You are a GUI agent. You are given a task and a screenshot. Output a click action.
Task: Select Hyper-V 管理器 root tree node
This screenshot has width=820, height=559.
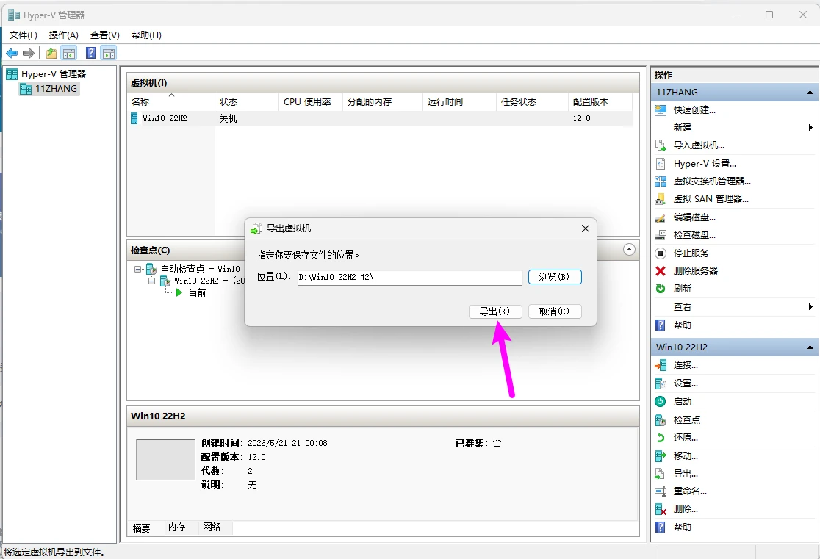tap(46, 74)
